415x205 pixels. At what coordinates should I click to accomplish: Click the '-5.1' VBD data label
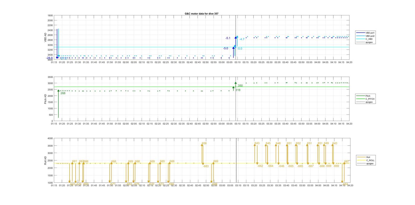228,38
